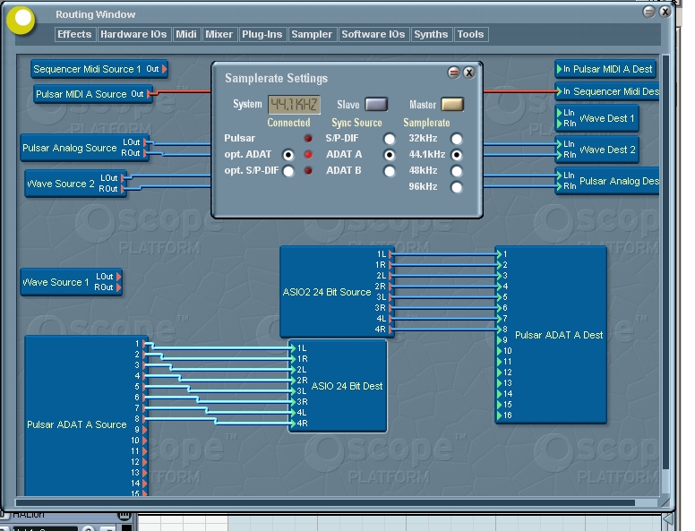Open the Software IOs menu
The image size is (695, 531).
coord(373,34)
